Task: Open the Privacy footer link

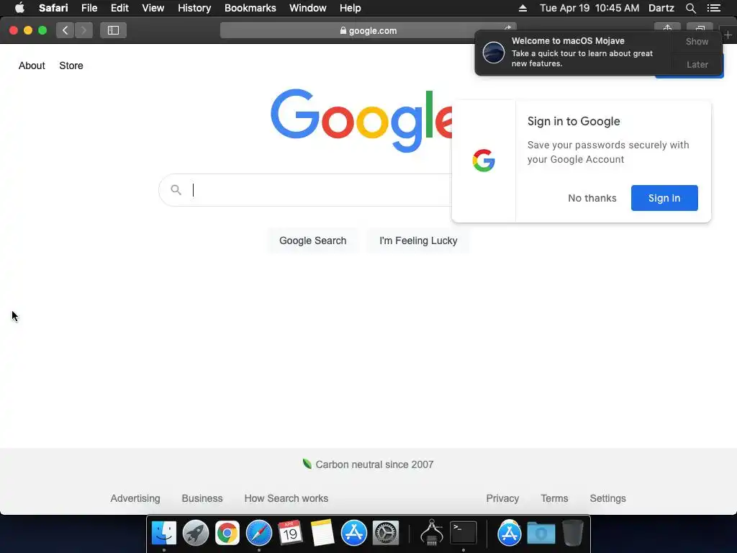Action: (502, 498)
